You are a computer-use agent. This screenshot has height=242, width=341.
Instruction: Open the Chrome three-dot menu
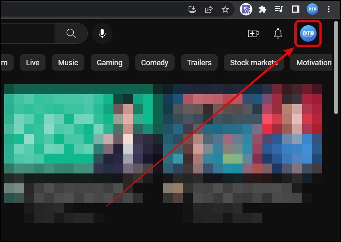tap(329, 9)
